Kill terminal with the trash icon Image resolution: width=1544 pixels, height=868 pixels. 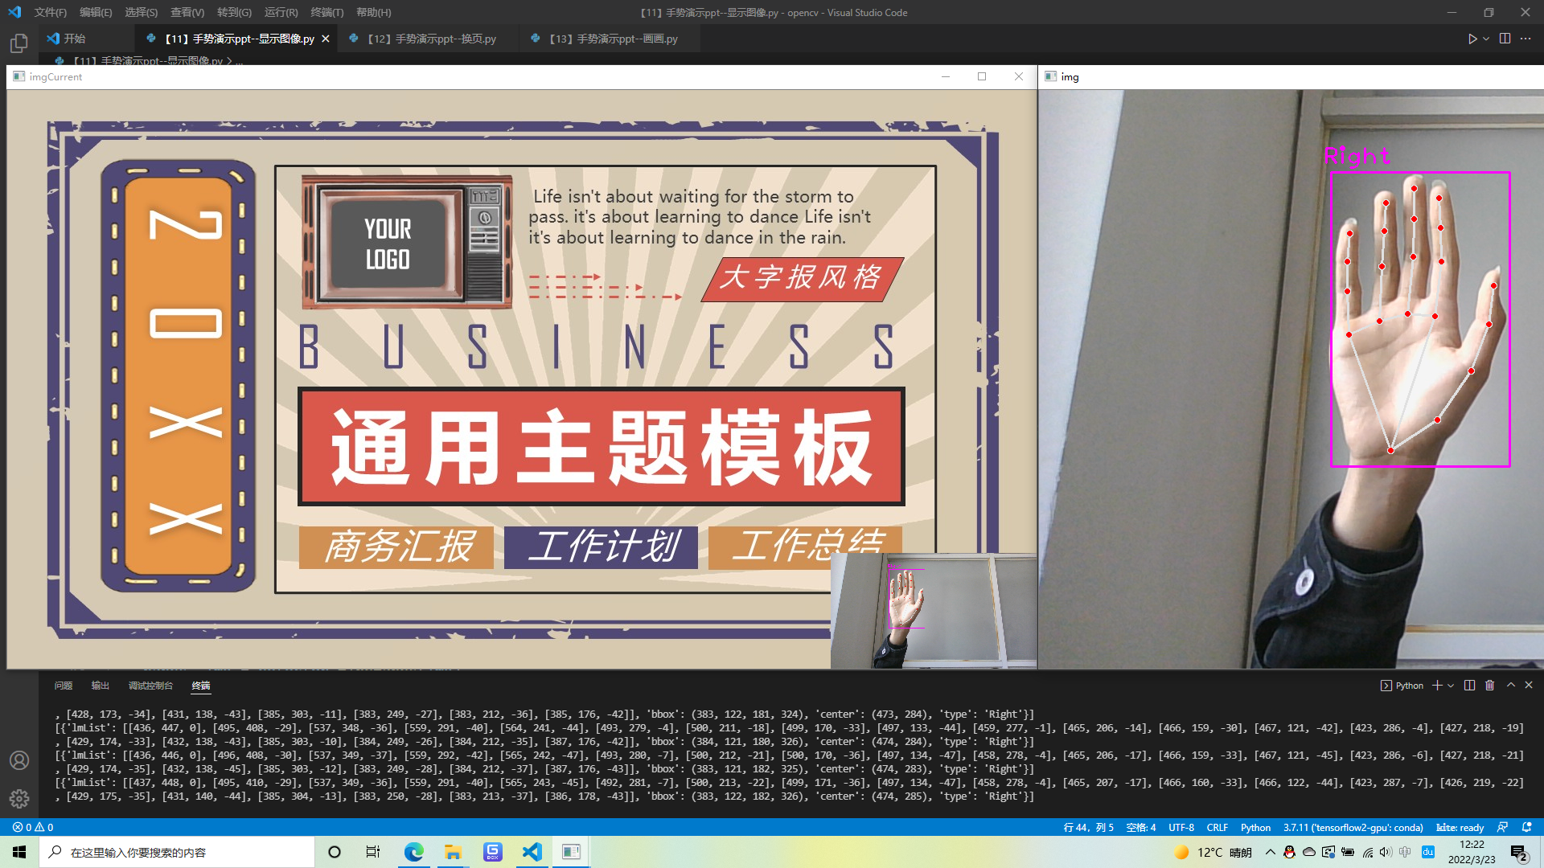pyautogui.click(x=1489, y=686)
